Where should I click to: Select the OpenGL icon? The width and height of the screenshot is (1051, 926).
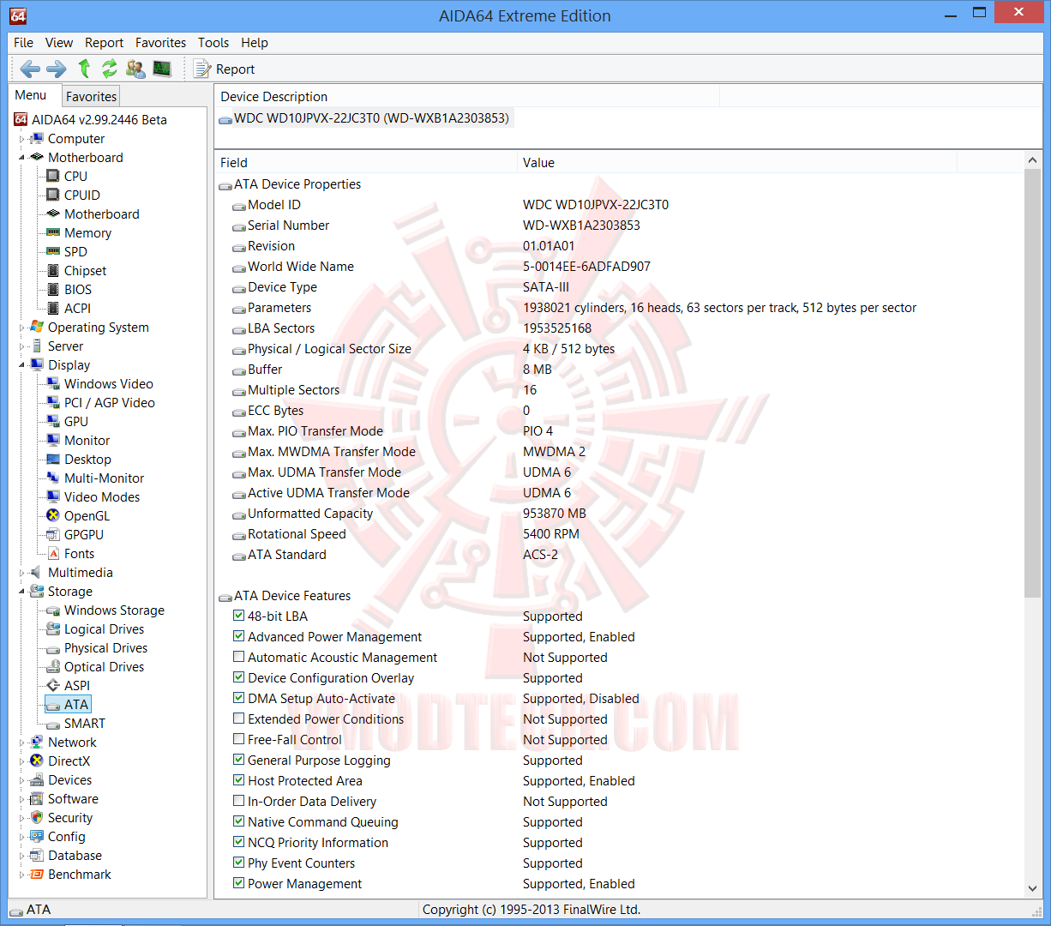click(x=53, y=515)
